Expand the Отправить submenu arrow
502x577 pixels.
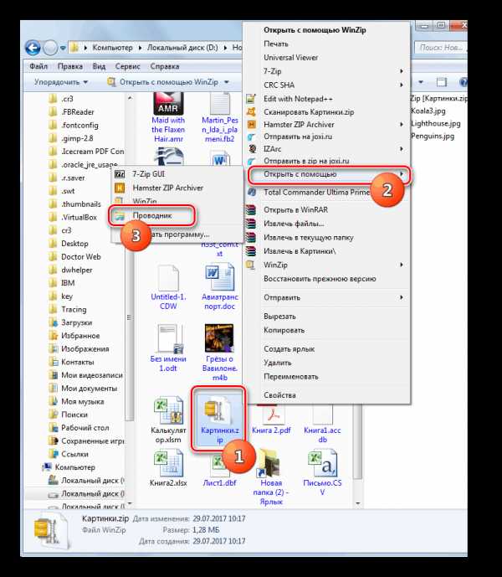click(402, 297)
